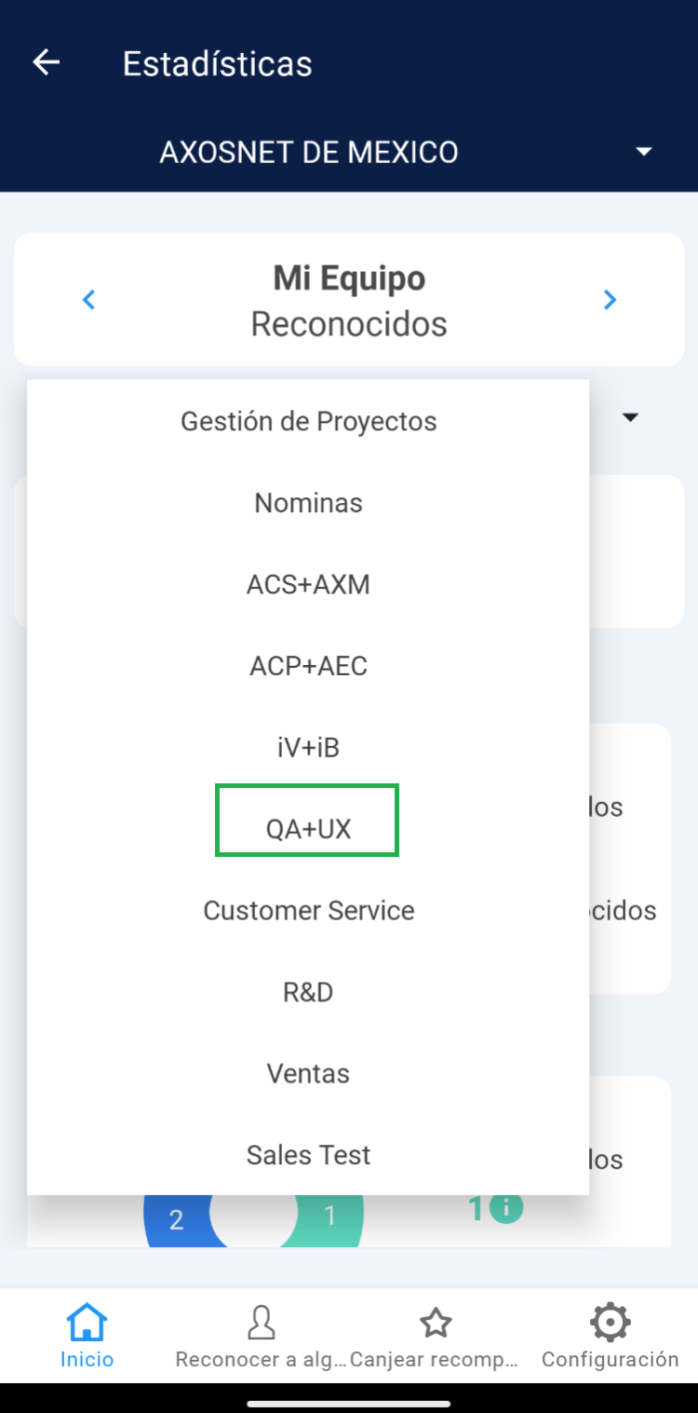The width and height of the screenshot is (698, 1413).
Task: Tap the green info icon
Action: pyautogui.click(x=505, y=1208)
